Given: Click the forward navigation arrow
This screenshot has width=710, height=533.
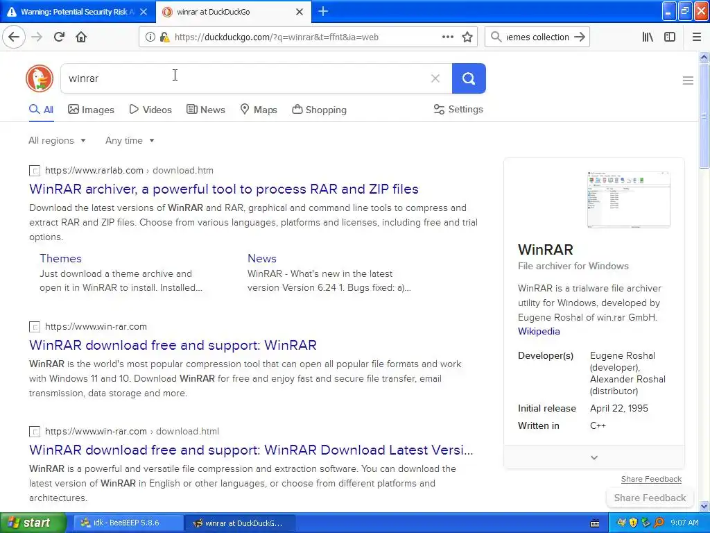Looking at the screenshot, I should pyautogui.click(x=37, y=37).
